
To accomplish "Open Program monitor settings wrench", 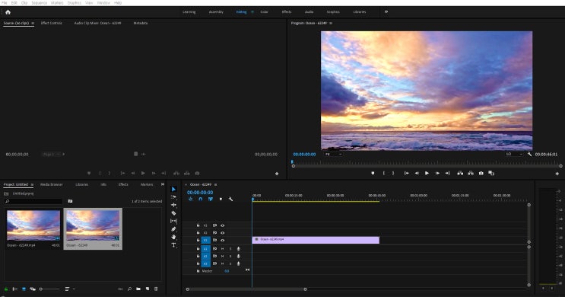I will (529, 154).
